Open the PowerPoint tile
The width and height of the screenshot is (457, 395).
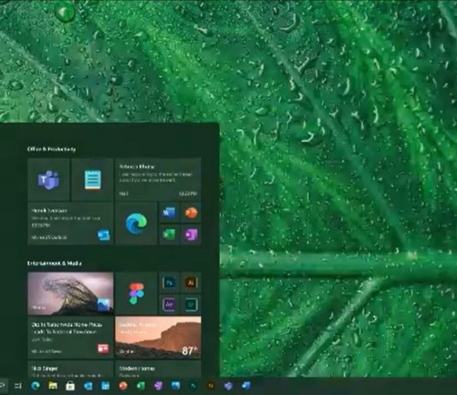(x=191, y=213)
